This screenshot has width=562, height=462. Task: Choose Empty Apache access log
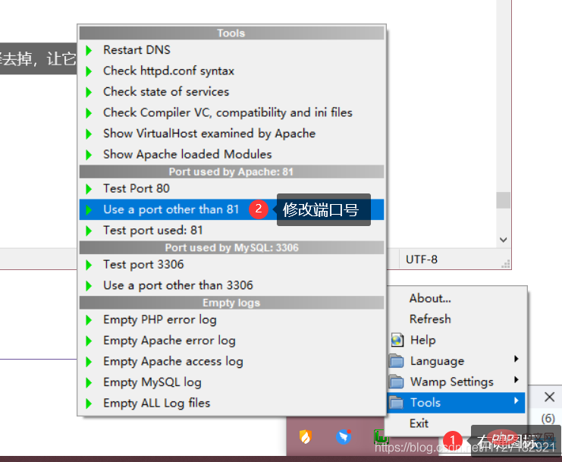[x=231, y=361]
